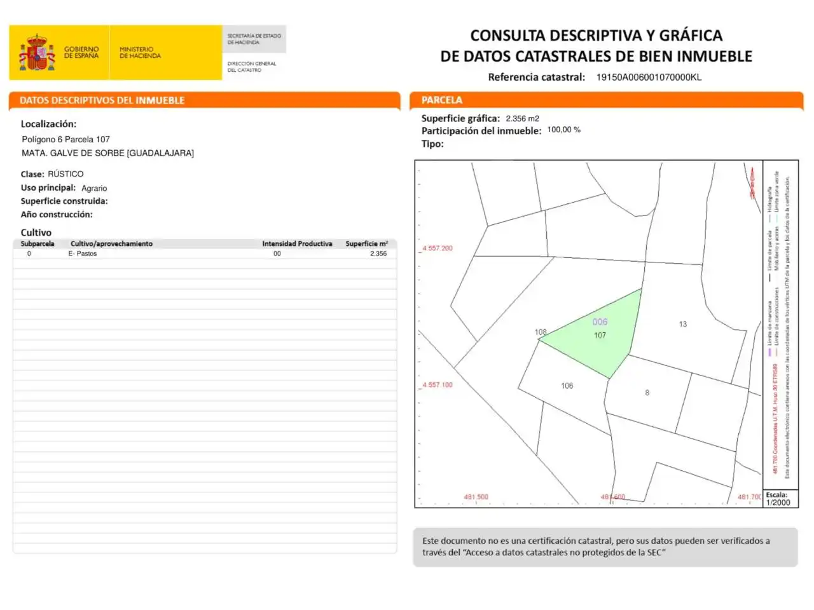Click the 'Cultivo' section heading
The width and height of the screenshot is (814, 610).
(x=36, y=233)
